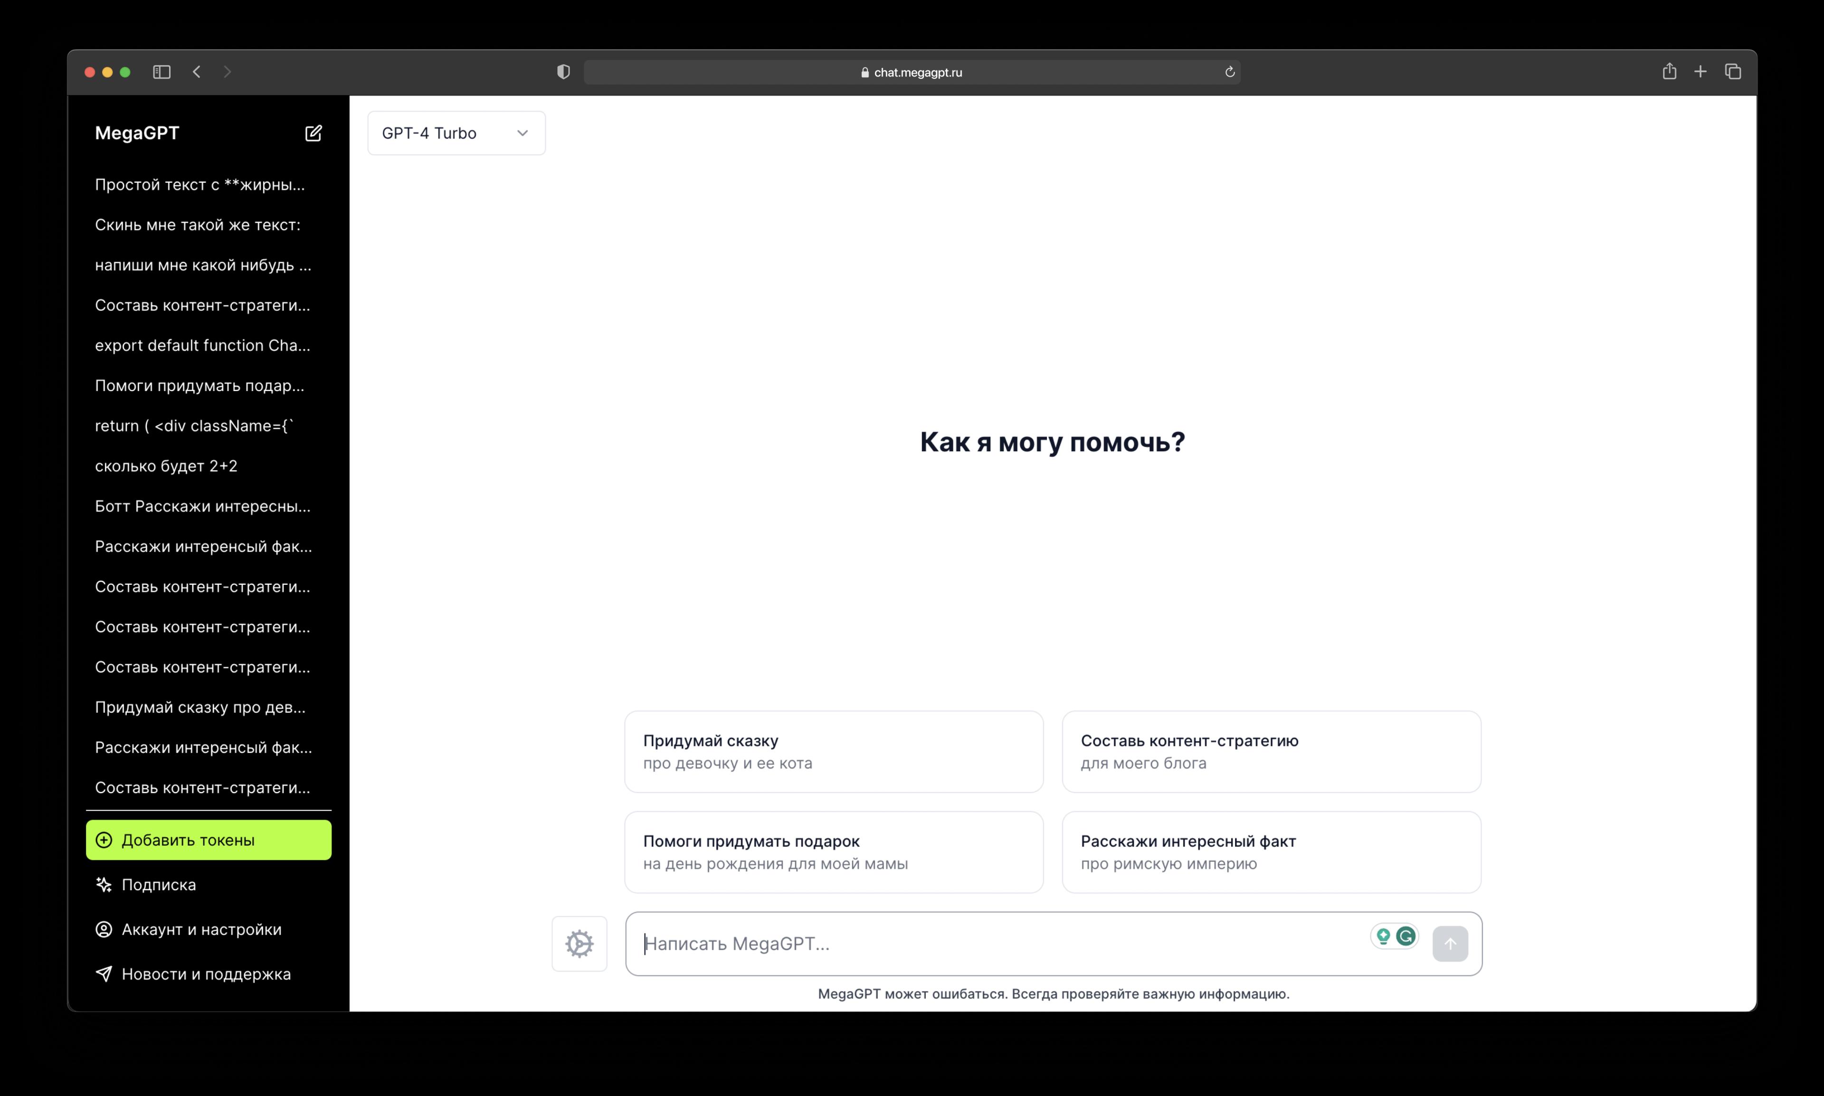
Task: Go back with the Safari back arrow
Action: pos(197,72)
